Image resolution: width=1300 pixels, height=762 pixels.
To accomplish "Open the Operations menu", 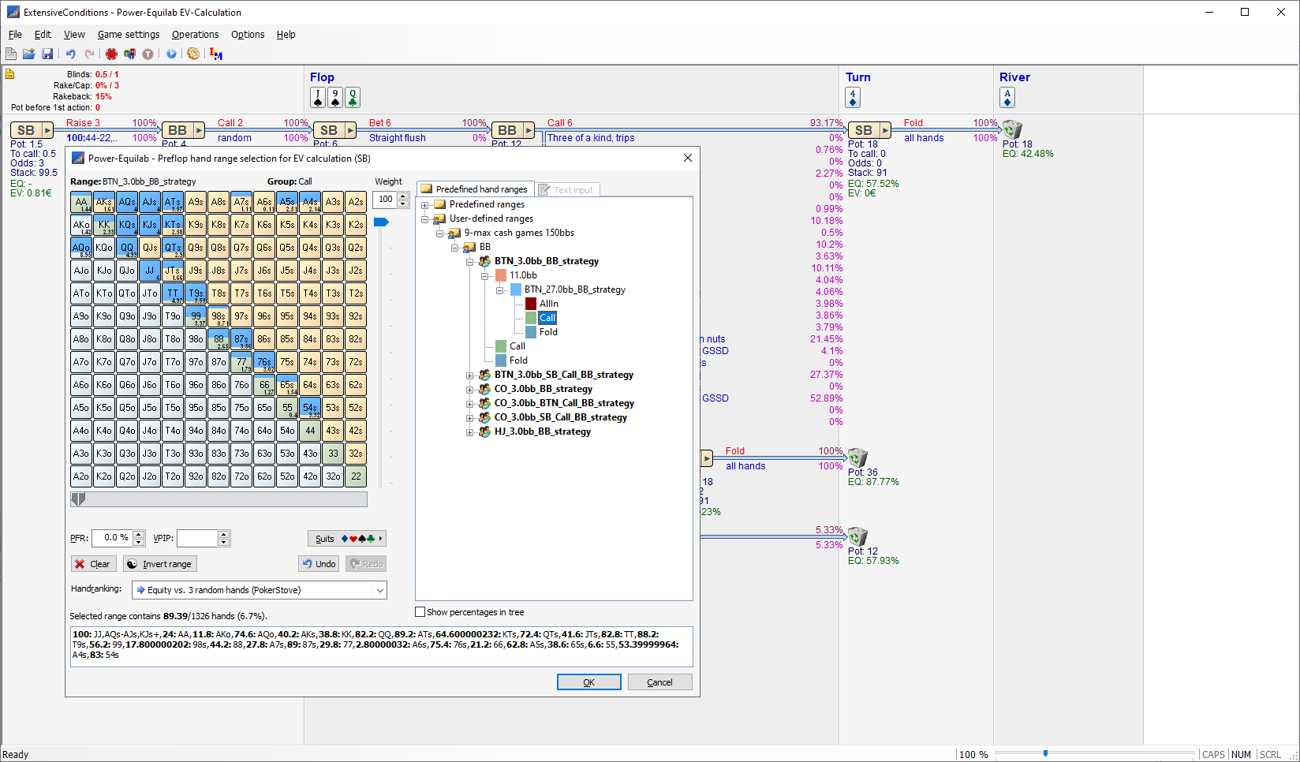I will [195, 35].
